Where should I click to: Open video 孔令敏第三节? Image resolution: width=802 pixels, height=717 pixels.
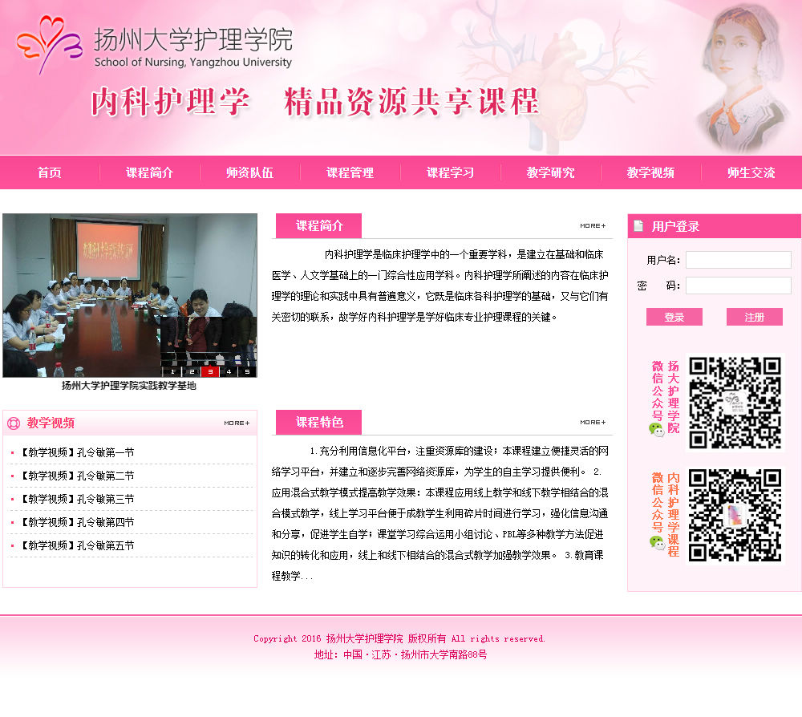(x=78, y=499)
